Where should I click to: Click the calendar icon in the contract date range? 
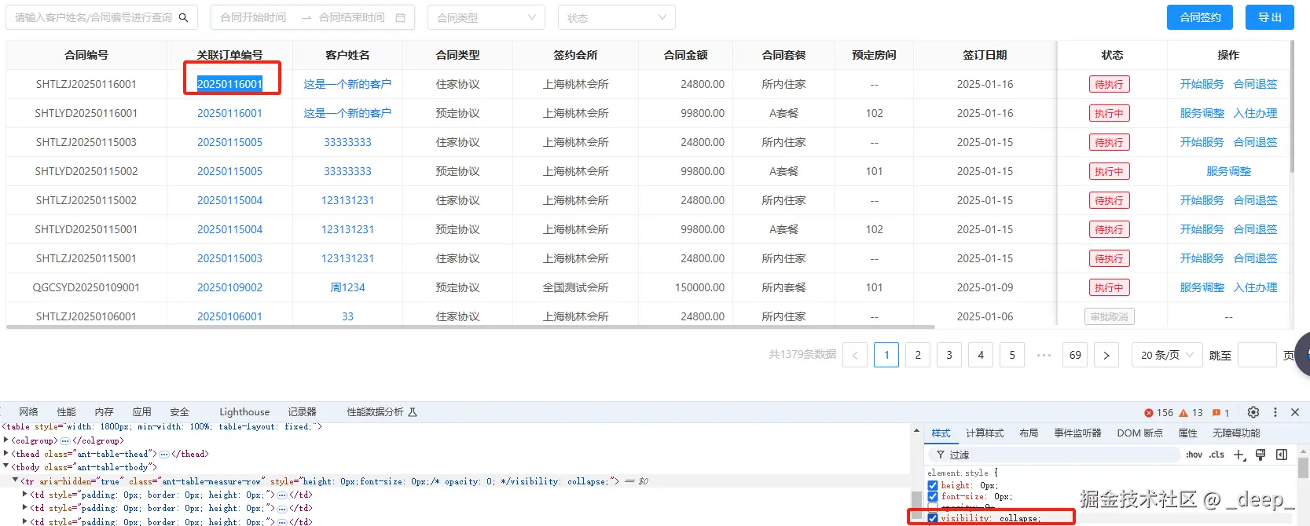click(x=401, y=17)
